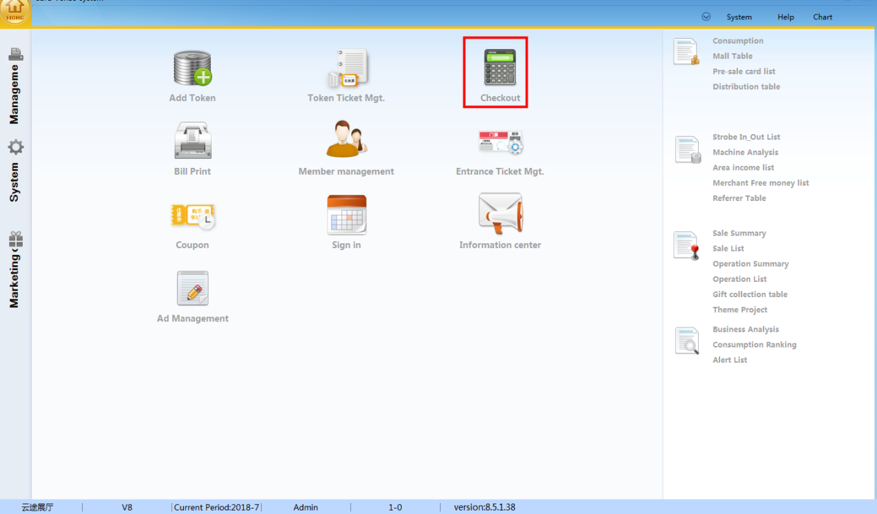Switch to the System sidebar tab with gear
Image resolution: width=877 pixels, height=514 pixels.
coord(15,171)
